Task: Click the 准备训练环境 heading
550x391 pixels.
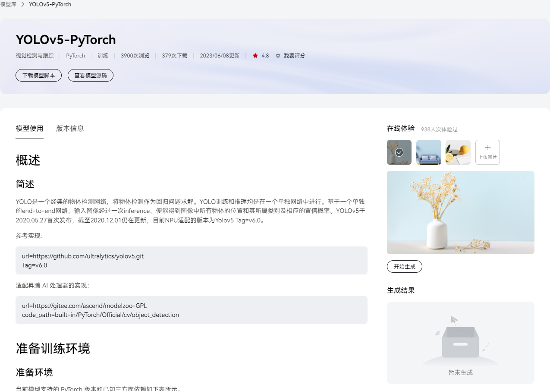Action: [53, 348]
